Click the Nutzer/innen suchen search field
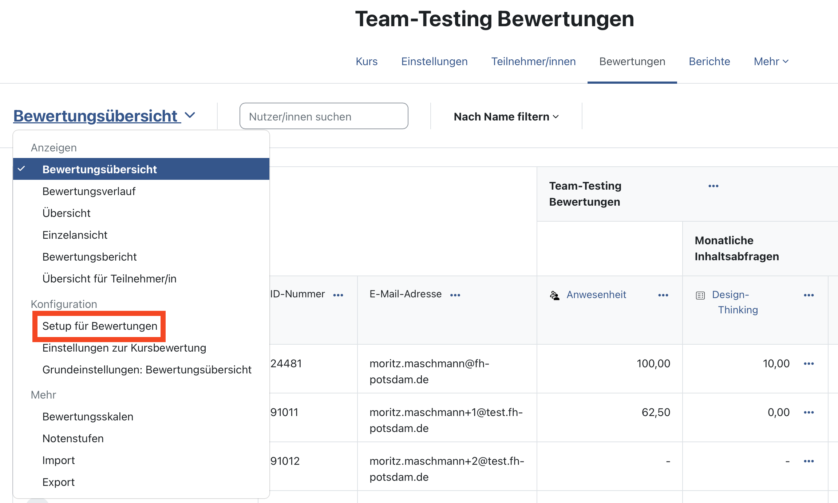 324,116
